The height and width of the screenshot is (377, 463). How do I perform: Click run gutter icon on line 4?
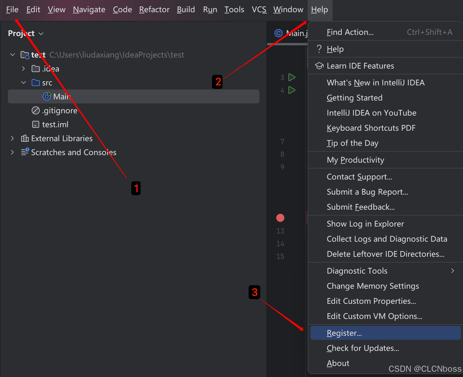tap(292, 90)
